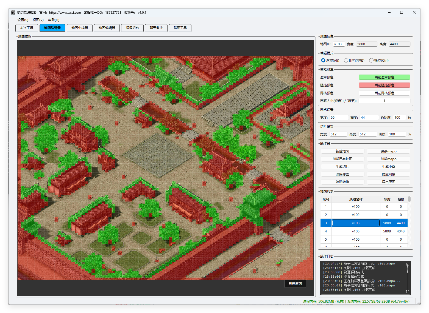Open the 超级后台 tab
The height and width of the screenshot is (313, 429).
[132, 28]
